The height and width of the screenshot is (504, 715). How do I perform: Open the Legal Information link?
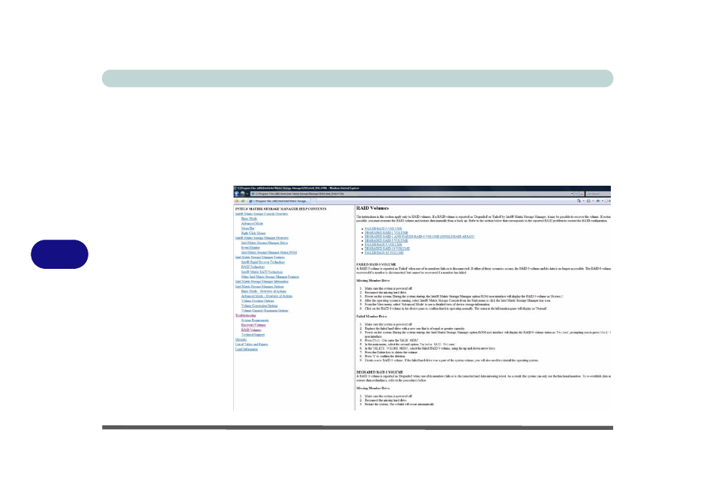(x=247, y=350)
